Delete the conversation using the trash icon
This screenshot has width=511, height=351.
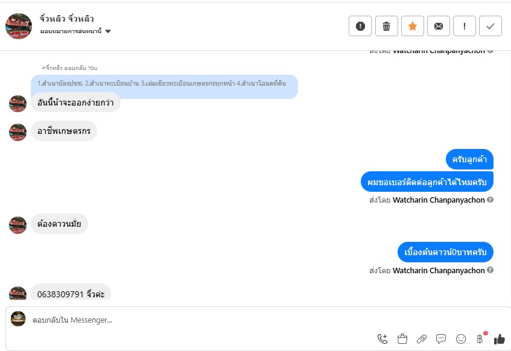386,26
